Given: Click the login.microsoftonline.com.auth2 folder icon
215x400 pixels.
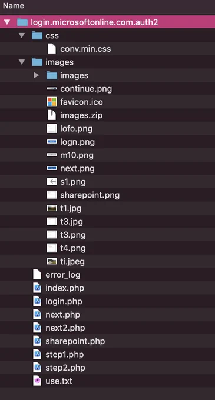Looking at the screenshot, I should 22,22.
